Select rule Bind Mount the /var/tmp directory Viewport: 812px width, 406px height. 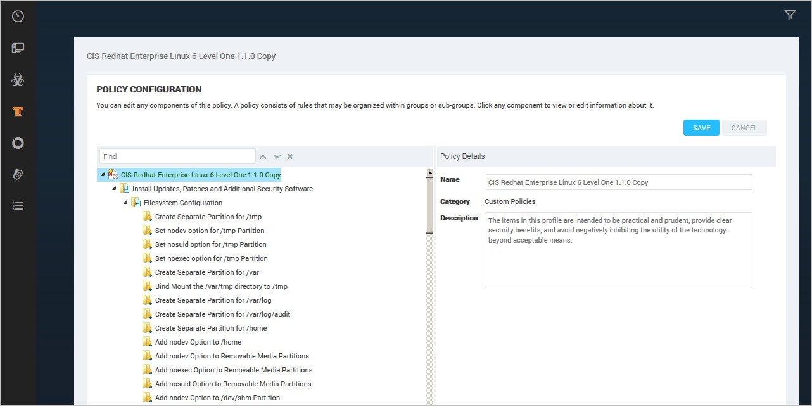click(221, 286)
